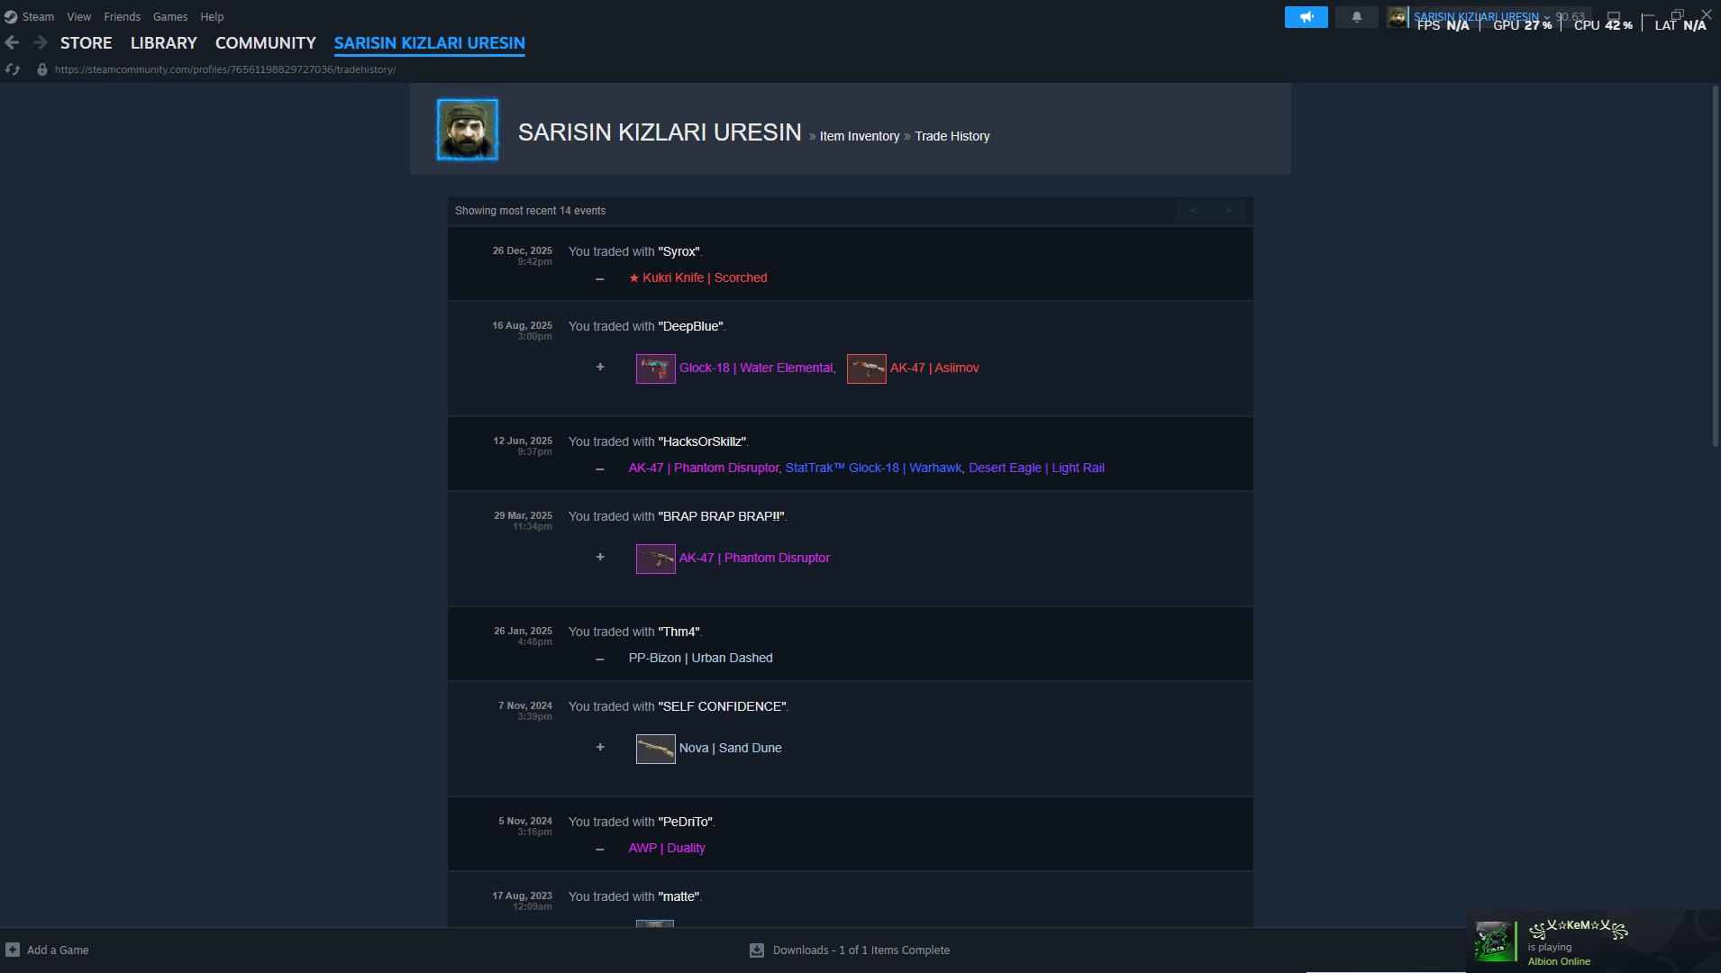Switch to the STORE tab

(x=87, y=43)
